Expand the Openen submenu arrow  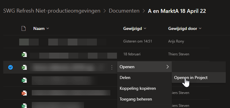168,67
